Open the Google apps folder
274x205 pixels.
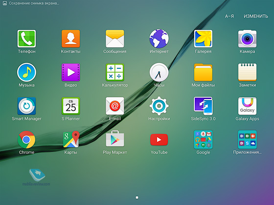(x=203, y=140)
